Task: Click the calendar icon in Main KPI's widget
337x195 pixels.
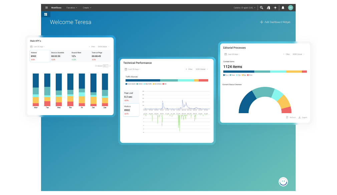Action: (31, 47)
